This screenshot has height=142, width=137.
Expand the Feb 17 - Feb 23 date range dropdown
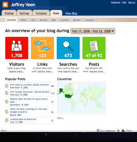click(93, 31)
